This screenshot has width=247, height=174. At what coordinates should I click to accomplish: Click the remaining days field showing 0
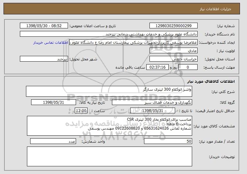point(188,67)
